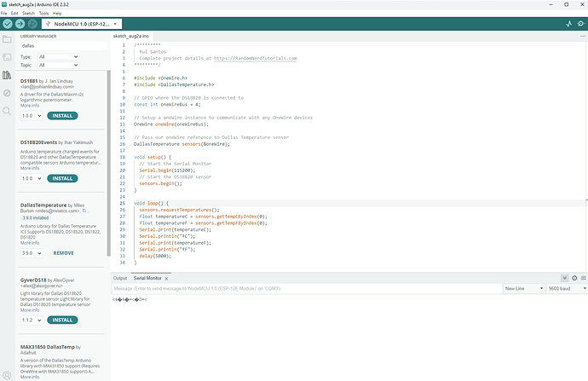Open the Sketchbook folder icon in sidebar
Image resolution: width=588 pixels, height=381 pixels.
tap(8, 39)
